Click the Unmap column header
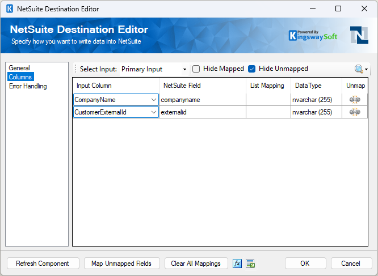 point(355,86)
